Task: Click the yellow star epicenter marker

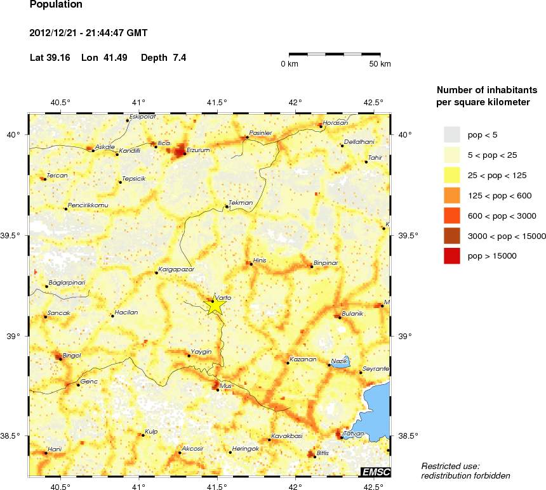Action: 216,306
